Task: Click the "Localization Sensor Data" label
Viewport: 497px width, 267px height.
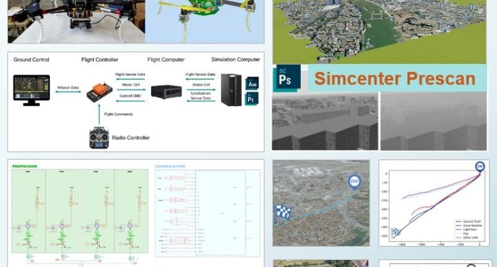Action: (201, 96)
